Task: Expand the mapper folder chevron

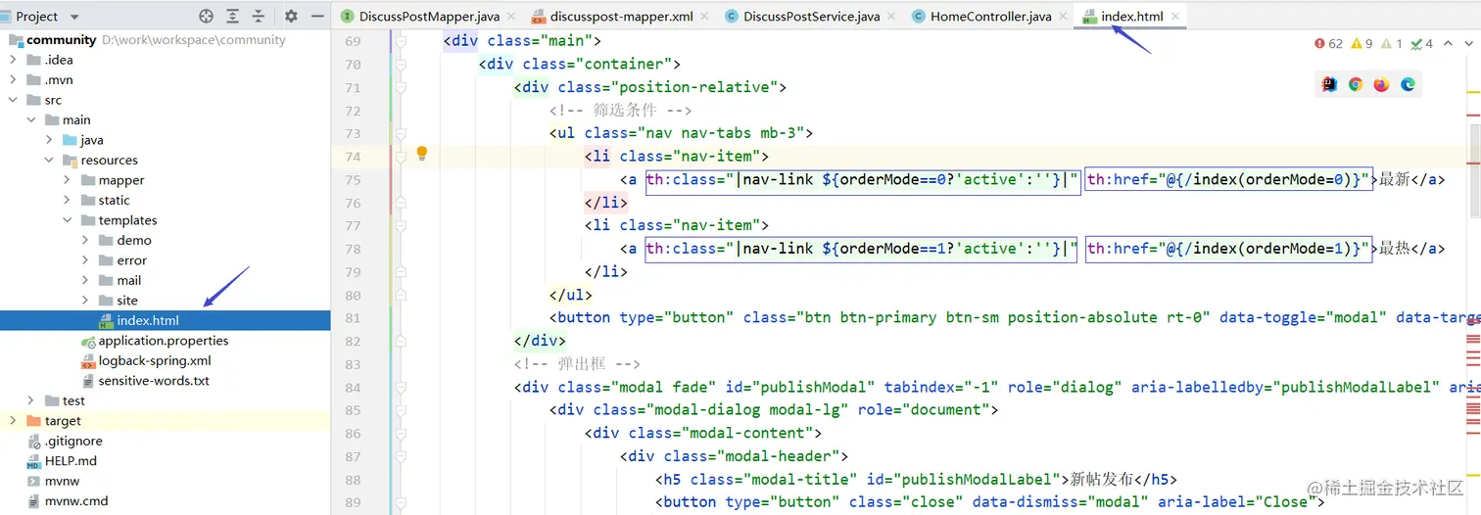Action: click(x=67, y=180)
